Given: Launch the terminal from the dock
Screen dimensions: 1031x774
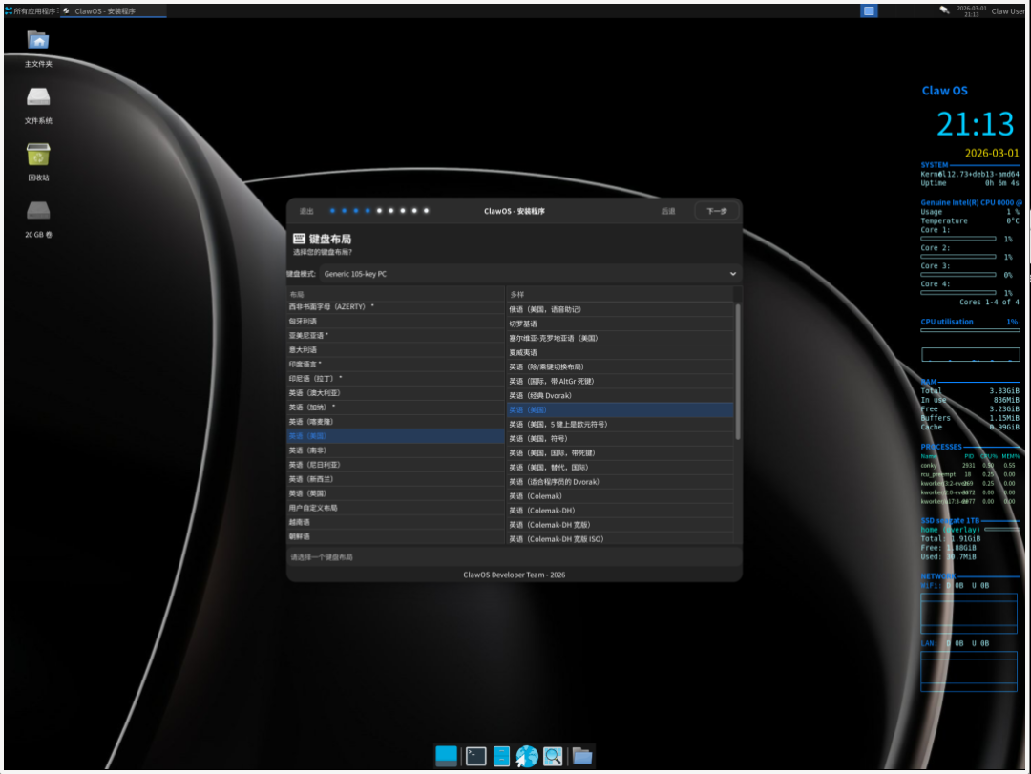Looking at the screenshot, I should coord(476,756).
